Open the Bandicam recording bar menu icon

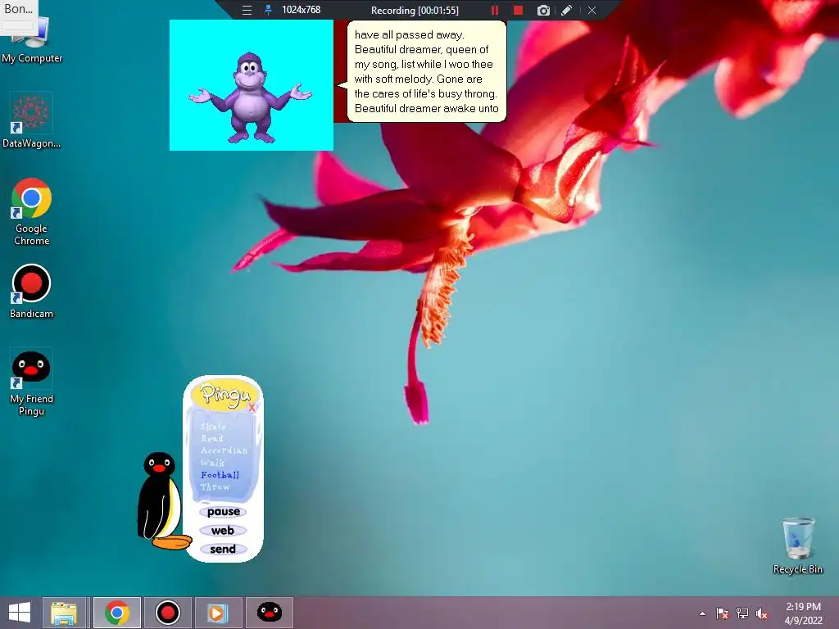247,10
